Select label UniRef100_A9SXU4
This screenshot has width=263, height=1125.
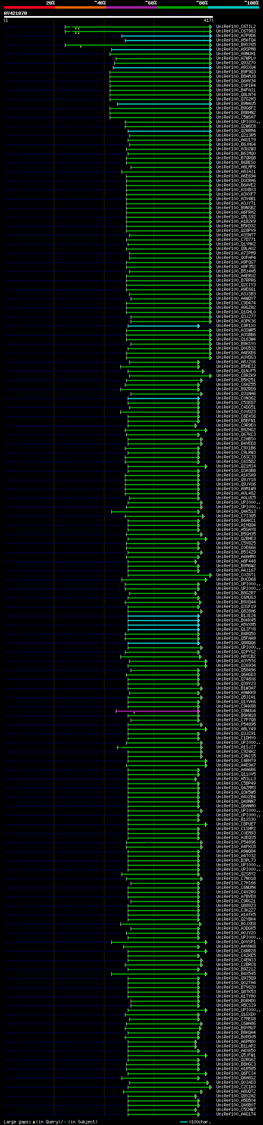235,67
